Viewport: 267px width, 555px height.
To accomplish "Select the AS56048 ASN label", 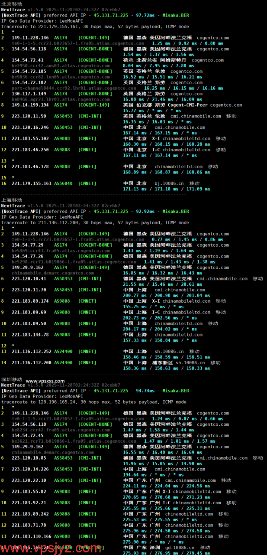I will 63,183.
